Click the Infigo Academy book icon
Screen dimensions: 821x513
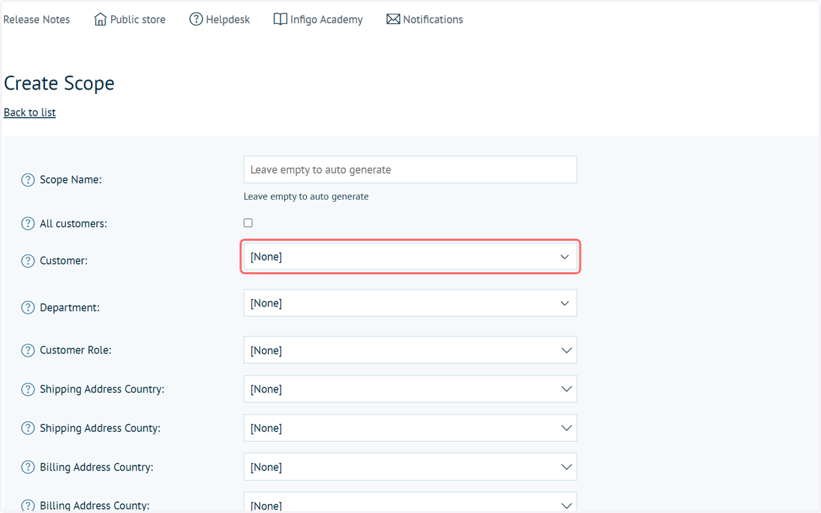point(280,19)
